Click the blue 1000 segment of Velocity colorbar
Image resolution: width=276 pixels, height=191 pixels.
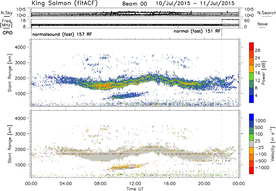pyautogui.click(x=252, y=117)
